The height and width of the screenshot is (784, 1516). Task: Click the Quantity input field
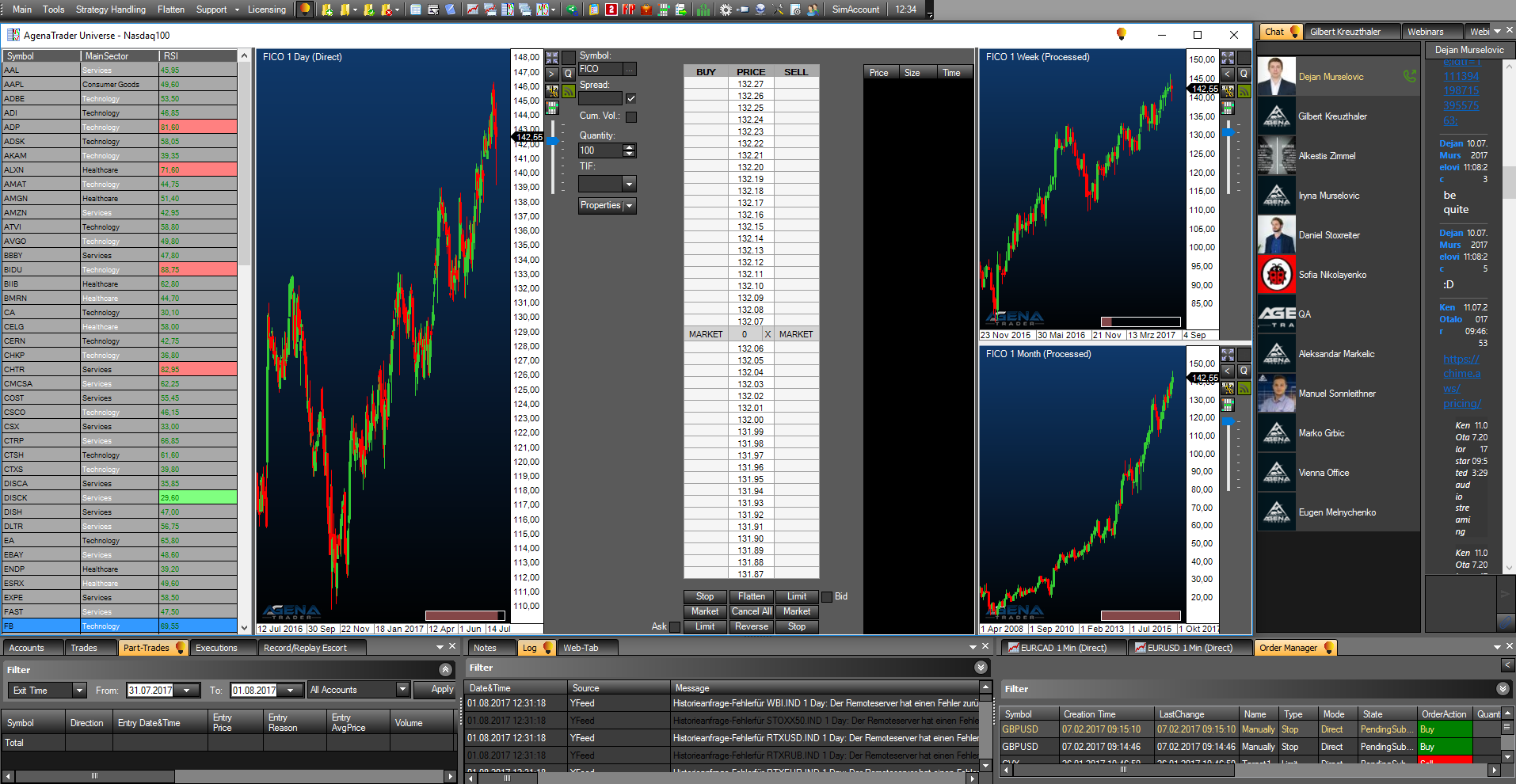(x=600, y=150)
